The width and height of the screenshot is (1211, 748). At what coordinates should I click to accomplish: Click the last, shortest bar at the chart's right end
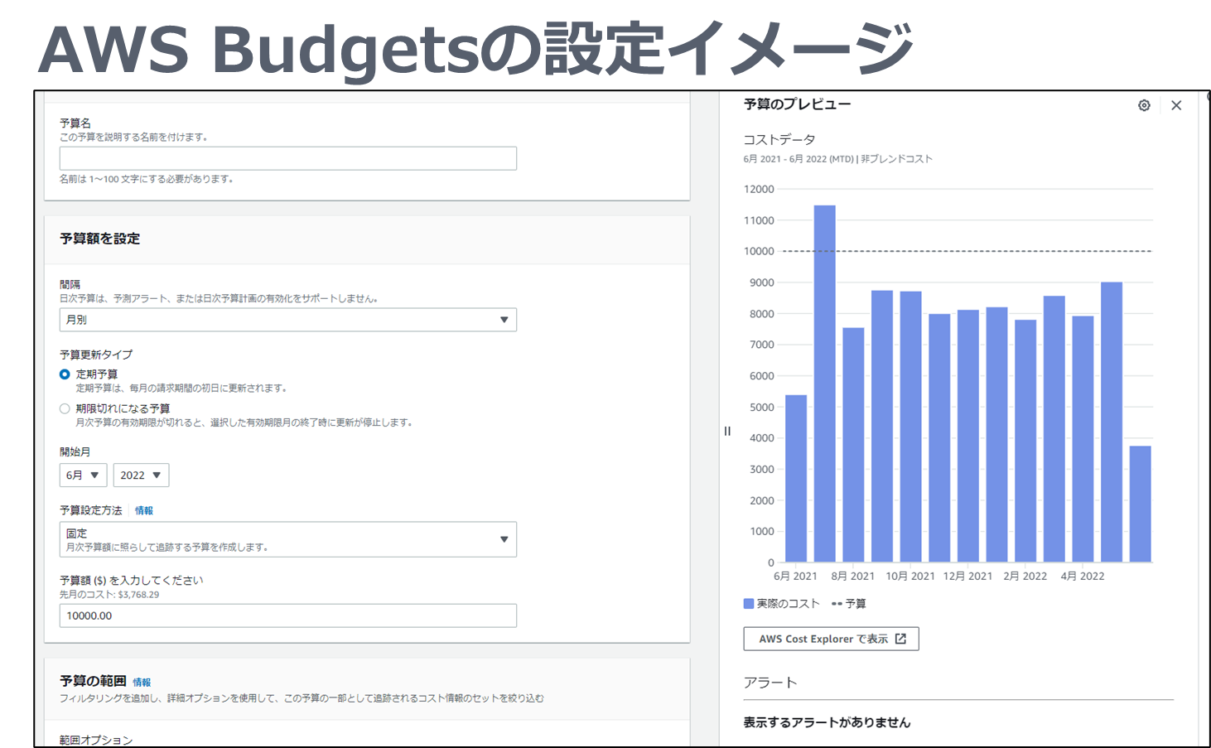point(1141,504)
